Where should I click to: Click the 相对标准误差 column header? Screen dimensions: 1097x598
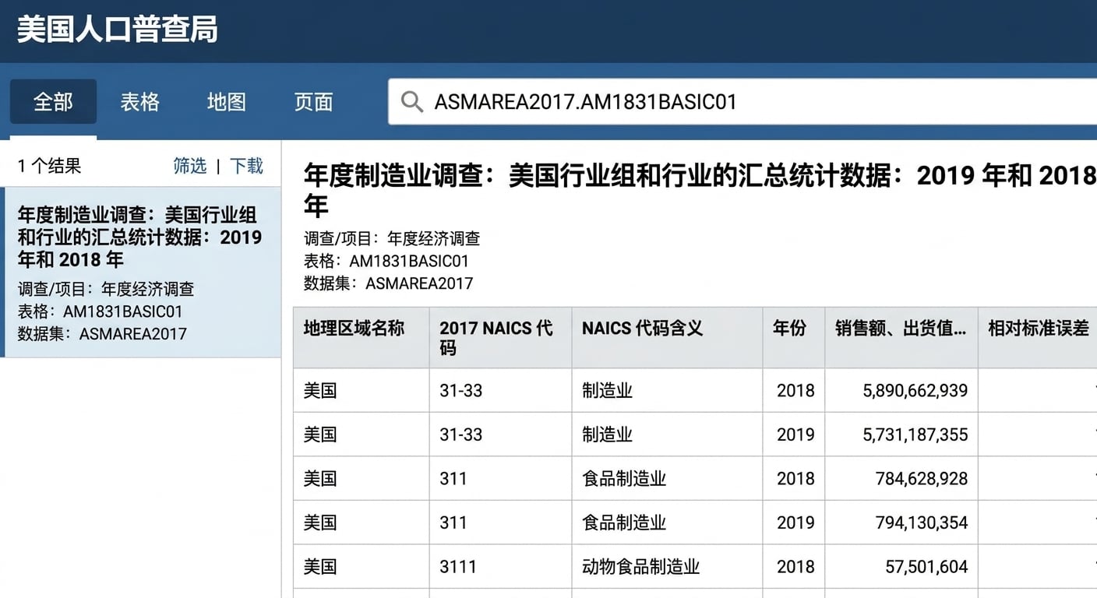pyautogui.click(x=1038, y=337)
